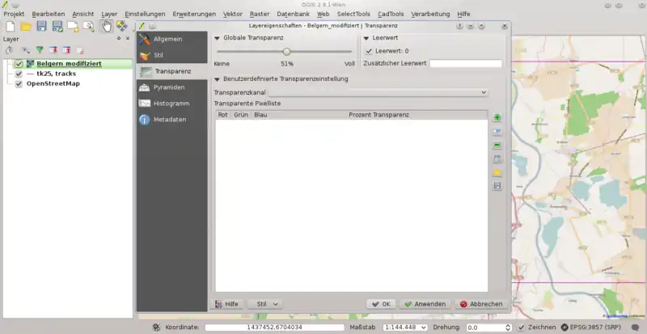The width and height of the screenshot is (647, 334).
Task: Click the Drehung rotation stepper arrows
Action: (x=508, y=328)
